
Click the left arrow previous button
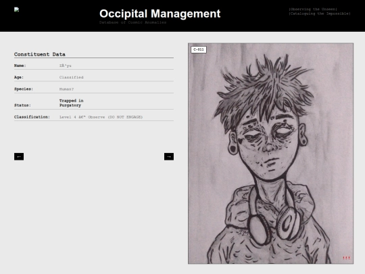point(19,156)
